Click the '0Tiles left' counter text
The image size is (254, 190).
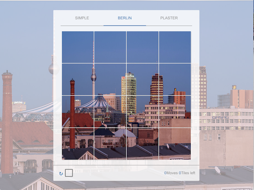pos(187,173)
